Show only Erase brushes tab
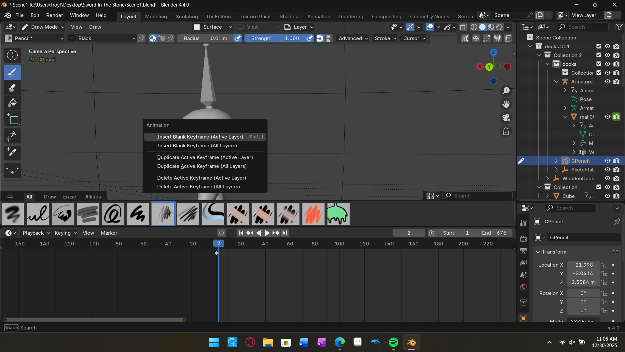 69,197
